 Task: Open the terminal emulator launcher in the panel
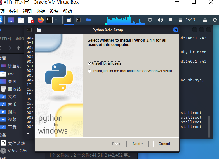[x=49, y=20]
